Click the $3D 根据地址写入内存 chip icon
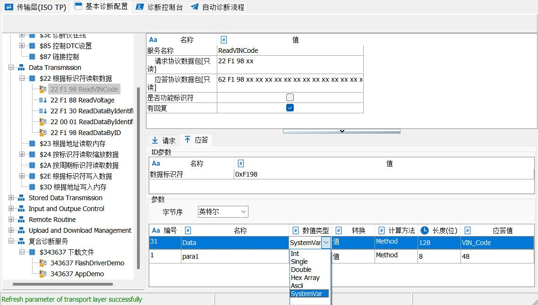 tap(32, 187)
